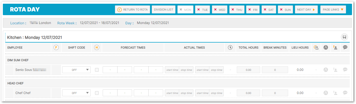Click second actual start time for Senio Sous

(x=202, y=70)
